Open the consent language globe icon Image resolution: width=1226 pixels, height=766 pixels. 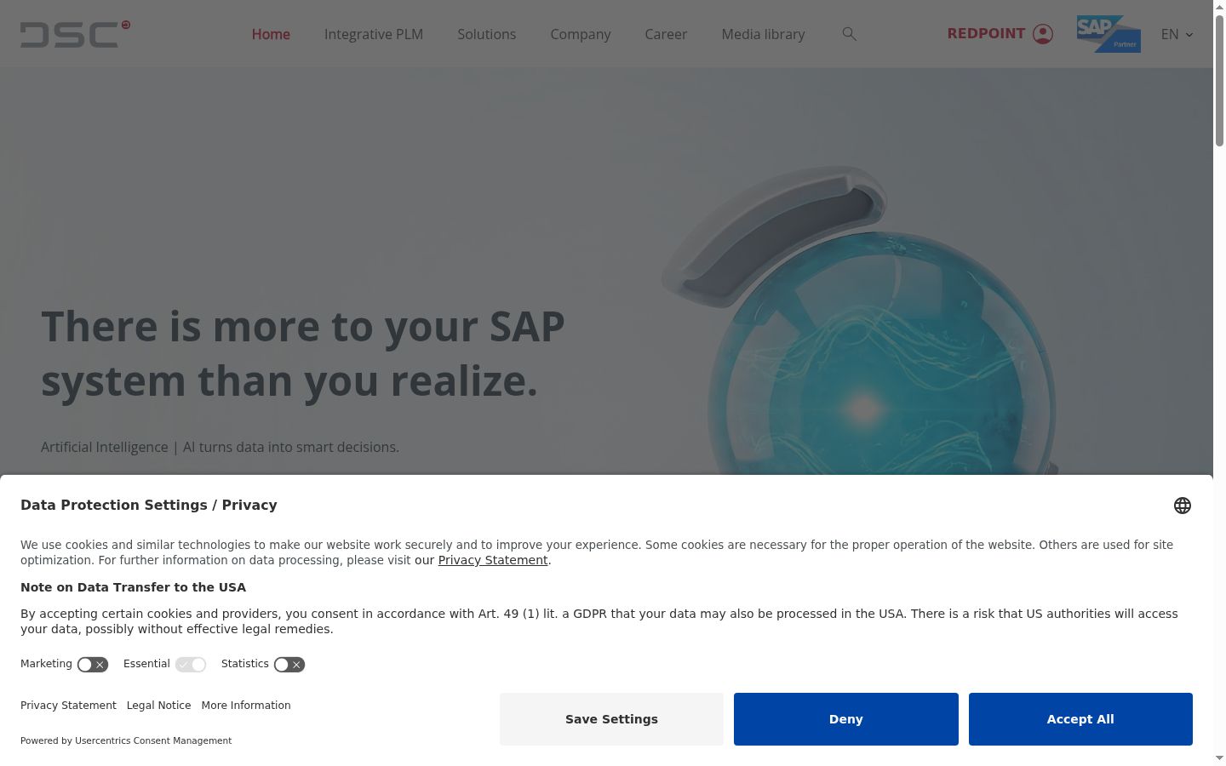point(1183,506)
